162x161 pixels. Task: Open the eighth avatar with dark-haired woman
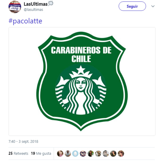tap(113, 154)
